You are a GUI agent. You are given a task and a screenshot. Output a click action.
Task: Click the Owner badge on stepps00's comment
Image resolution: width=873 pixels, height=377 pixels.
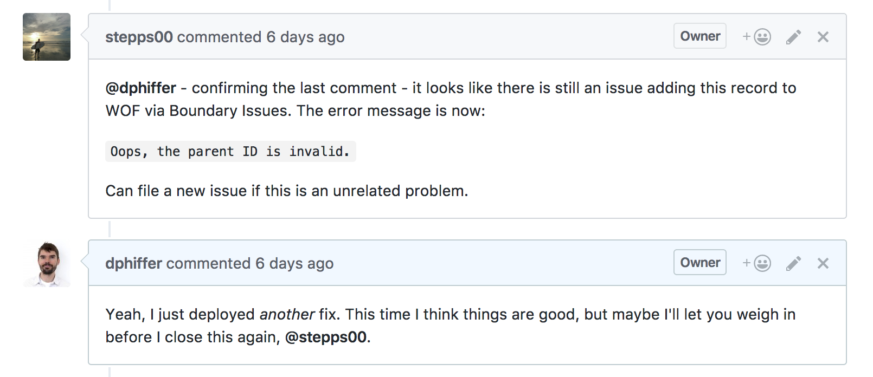click(x=700, y=36)
